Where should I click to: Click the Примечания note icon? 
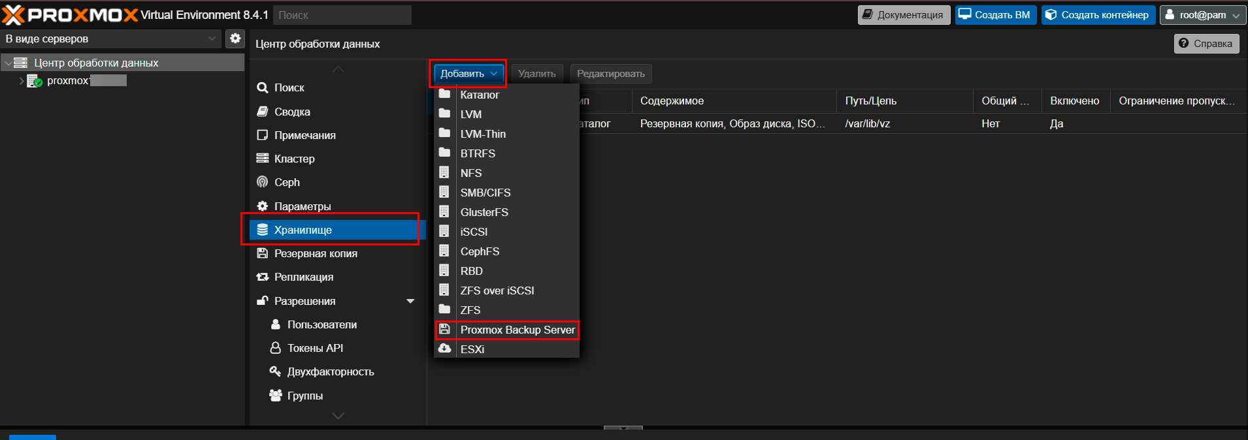263,135
